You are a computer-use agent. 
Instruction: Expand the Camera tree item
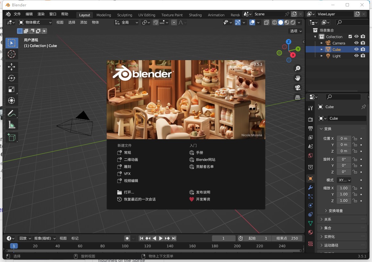tap(322, 43)
